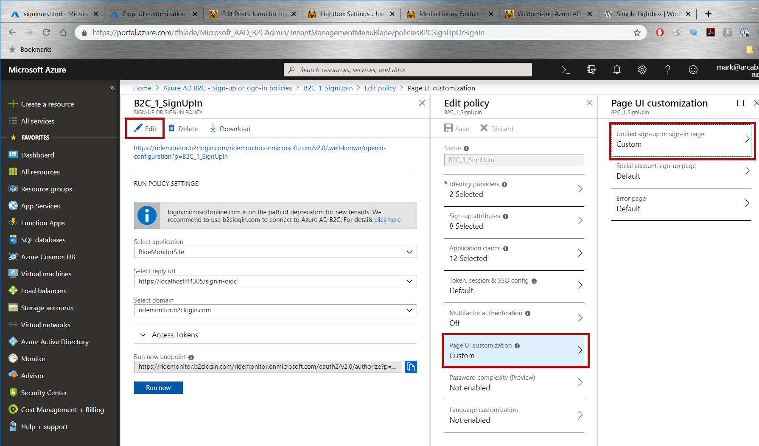The width and height of the screenshot is (759, 446).
Task: Close B2C_1_SignUpIn blade
Action: click(x=422, y=103)
